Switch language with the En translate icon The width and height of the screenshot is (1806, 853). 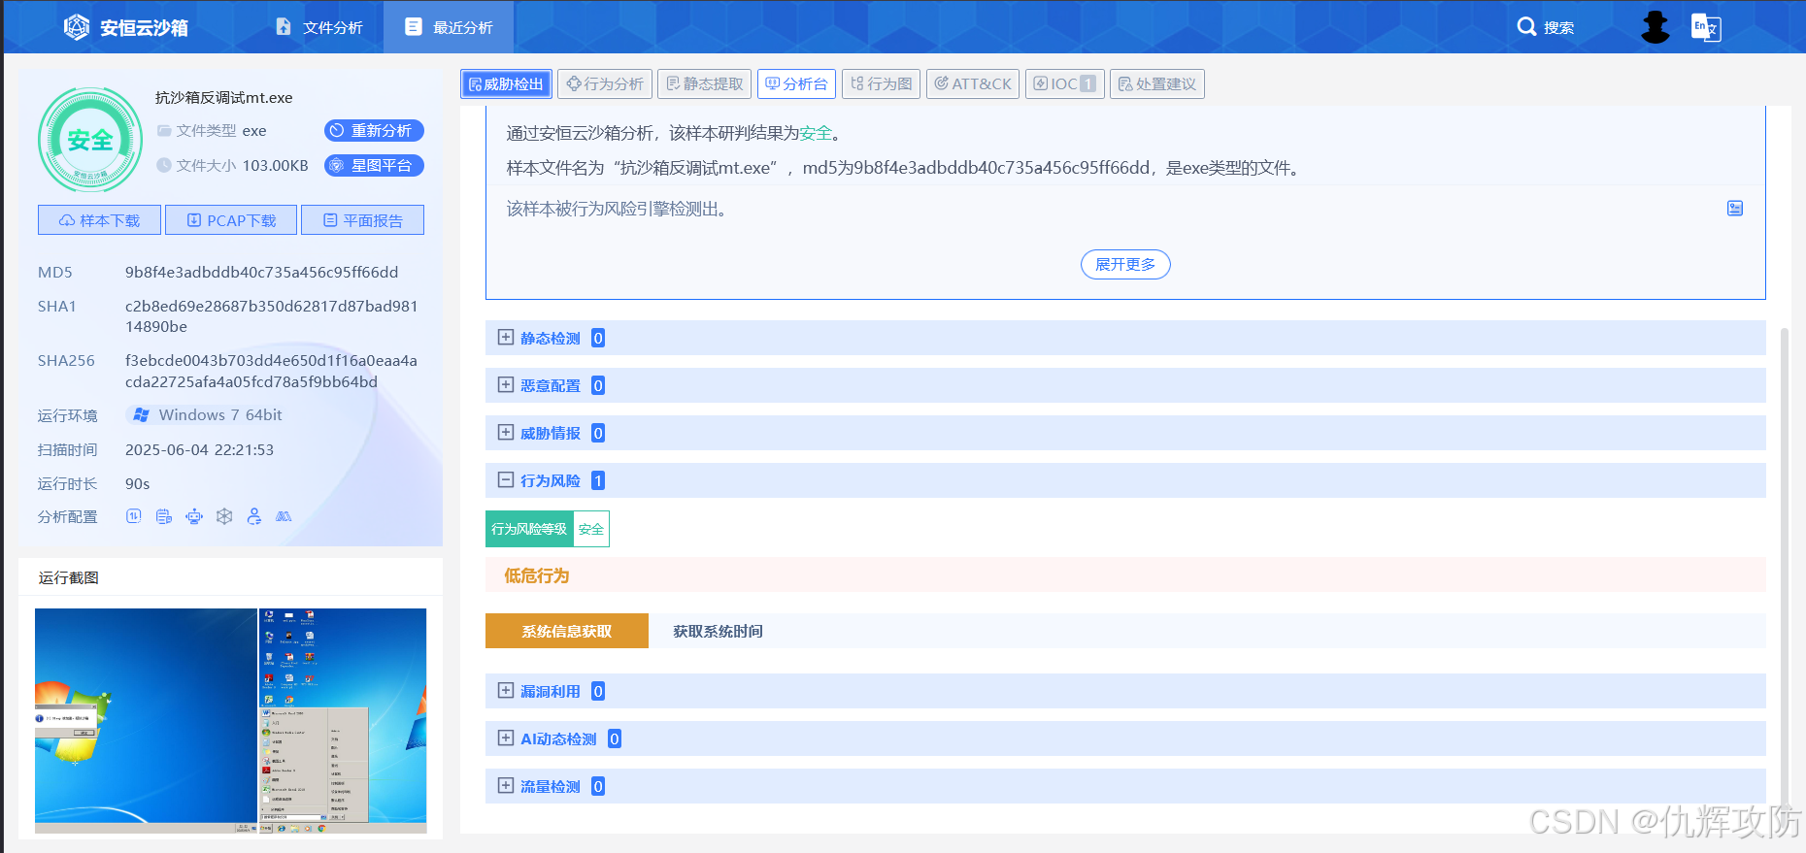pos(1705,27)
